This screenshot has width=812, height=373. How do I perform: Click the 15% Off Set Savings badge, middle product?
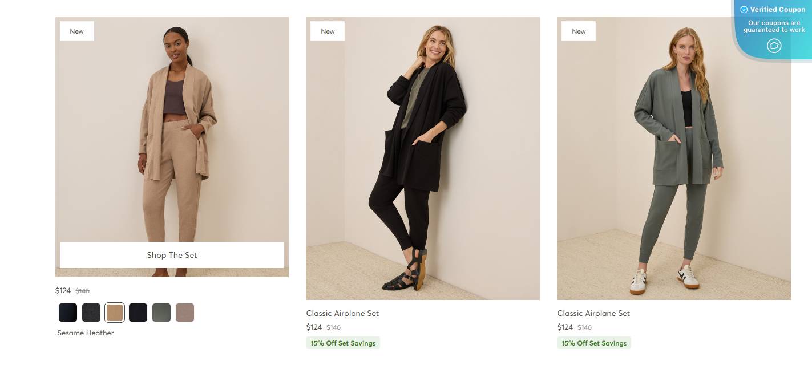tap(342, 343)
